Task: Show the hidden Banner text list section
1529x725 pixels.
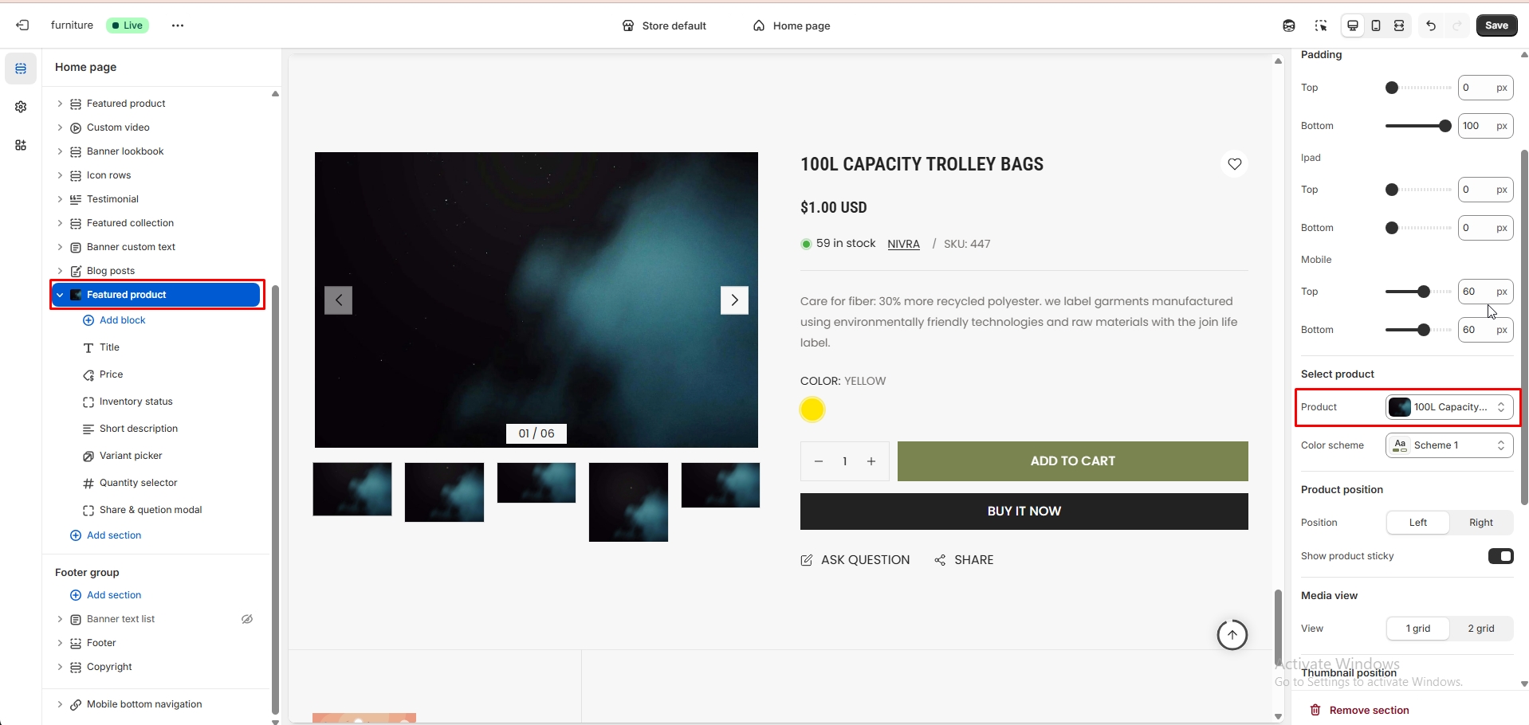Action: pyautogui.click(x=247, y=619)
